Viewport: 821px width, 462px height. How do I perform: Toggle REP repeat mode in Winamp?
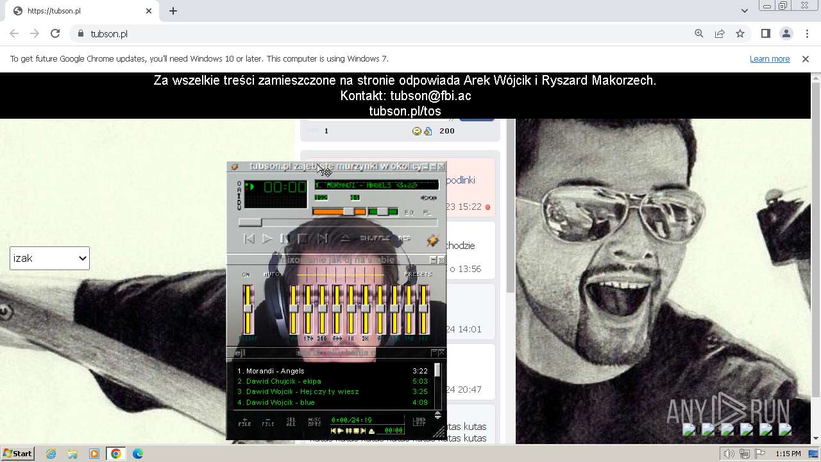[x=404, y=238]
